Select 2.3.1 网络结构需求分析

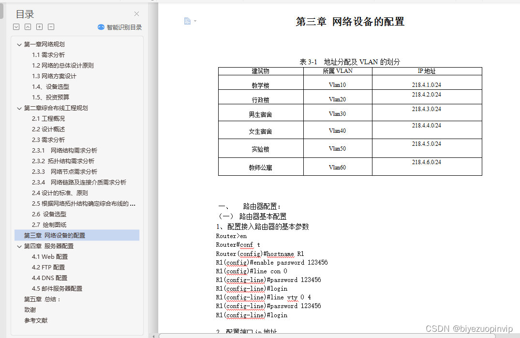65,150
